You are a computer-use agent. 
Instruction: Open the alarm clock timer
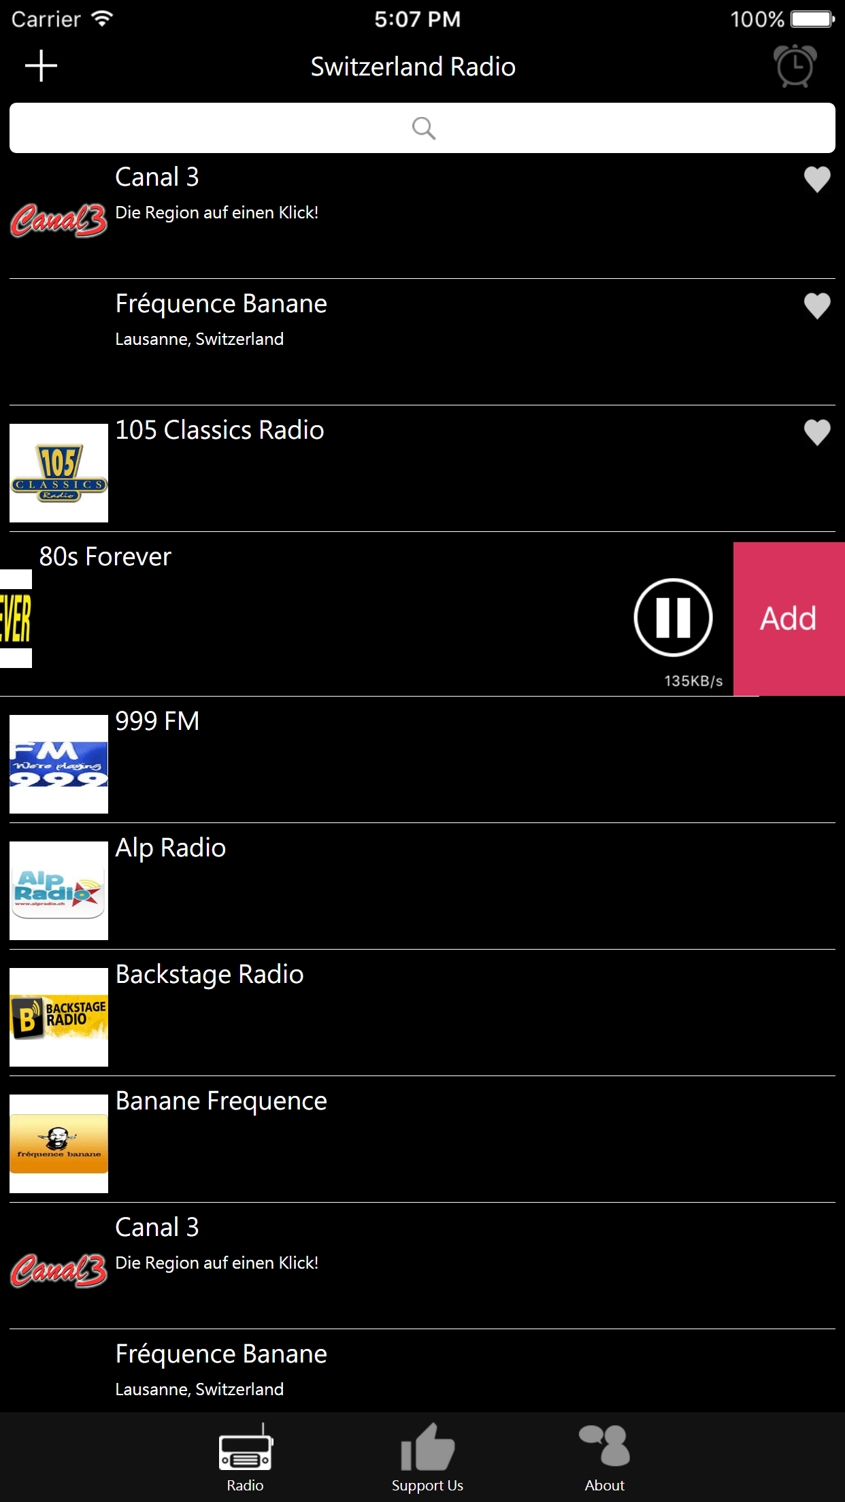(x=795, y=66)
